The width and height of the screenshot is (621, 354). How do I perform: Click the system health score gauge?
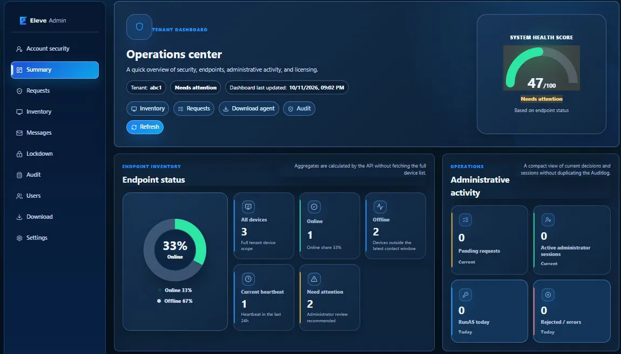point(542,68)
